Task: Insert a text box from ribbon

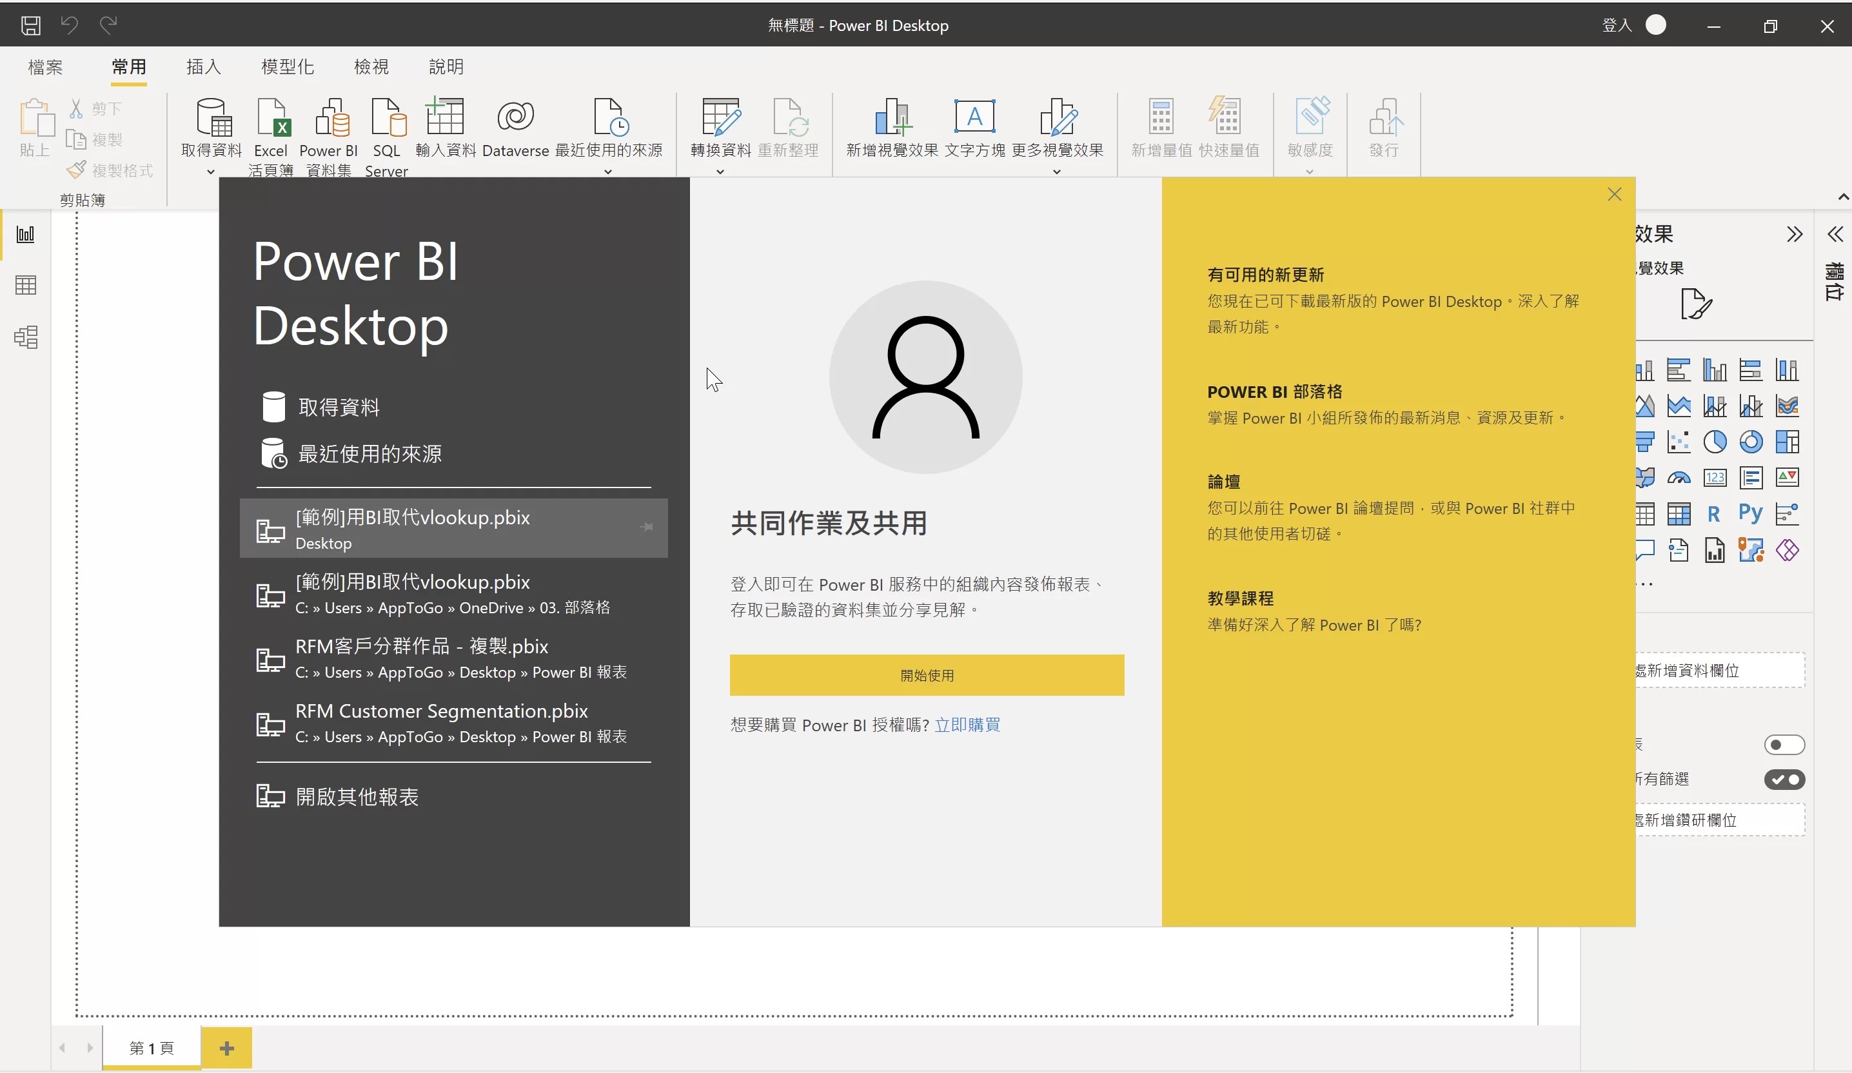Action: click(974, 120)
